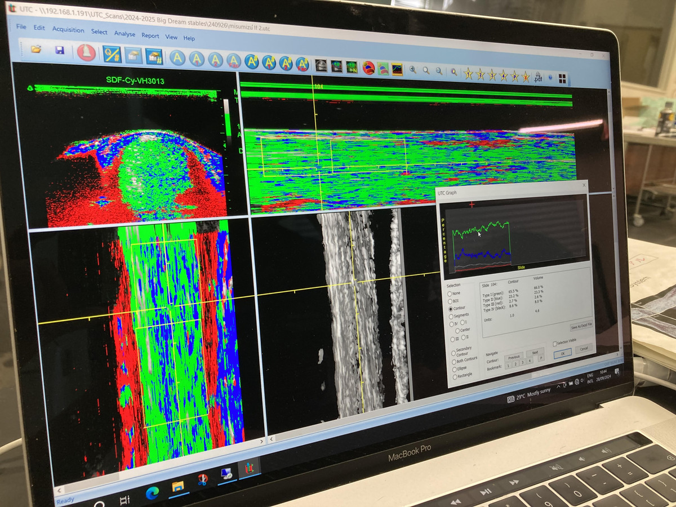Open the View menu
Viewport: 676px width, 507px height.
[x=171, y=37]
